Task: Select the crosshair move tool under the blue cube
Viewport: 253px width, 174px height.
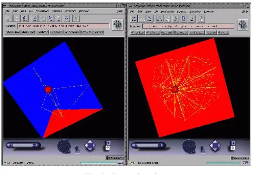Action: pos(108,148)
